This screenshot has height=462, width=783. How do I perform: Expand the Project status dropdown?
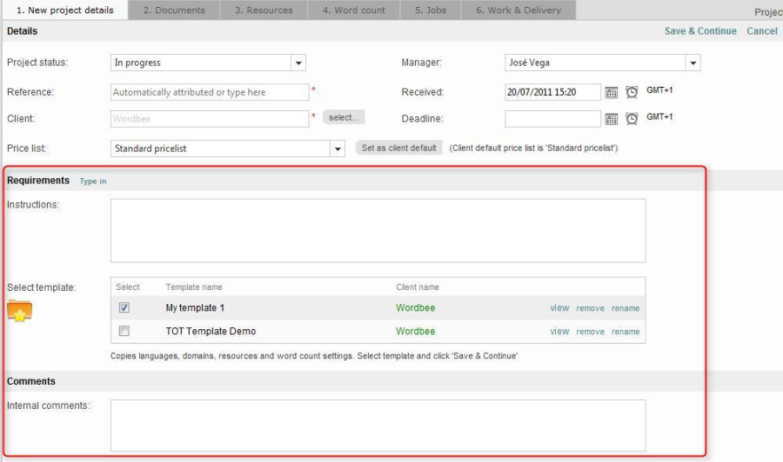[x=298, y=63]
